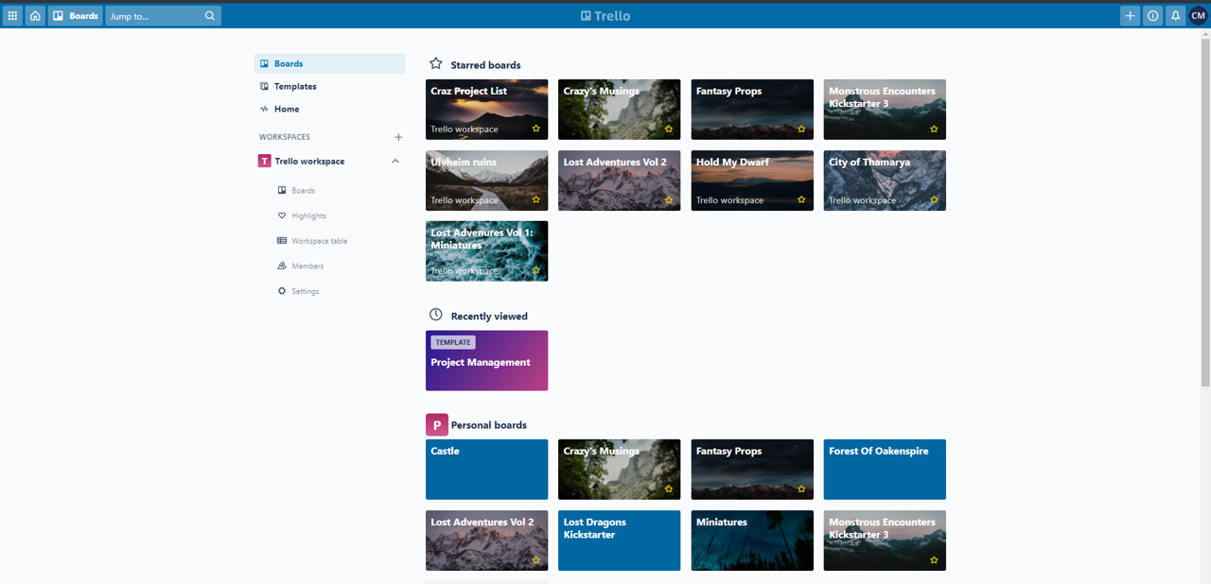Click the P personal boards badge icon

[x=437, y=425]
